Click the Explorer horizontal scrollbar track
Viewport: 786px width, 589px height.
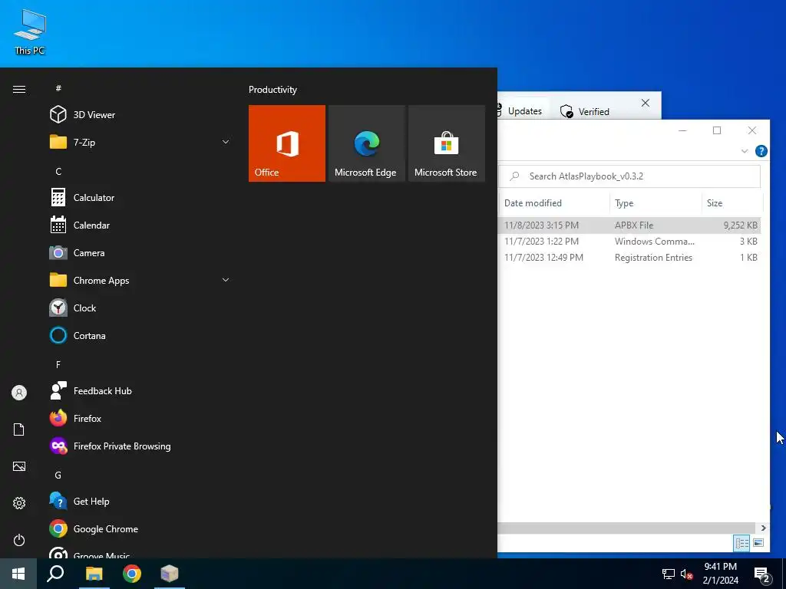tap(626, 528)
